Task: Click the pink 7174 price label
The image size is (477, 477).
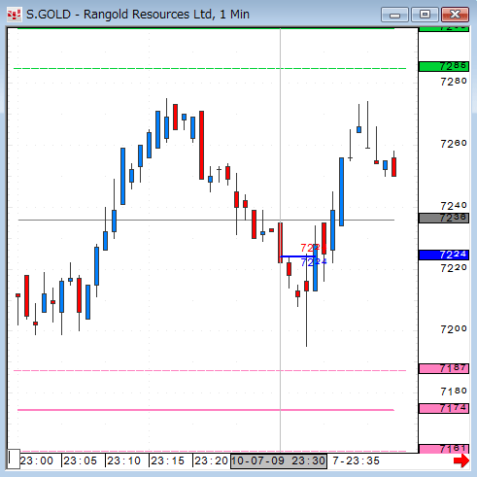Action: click(x=444, y=408)
